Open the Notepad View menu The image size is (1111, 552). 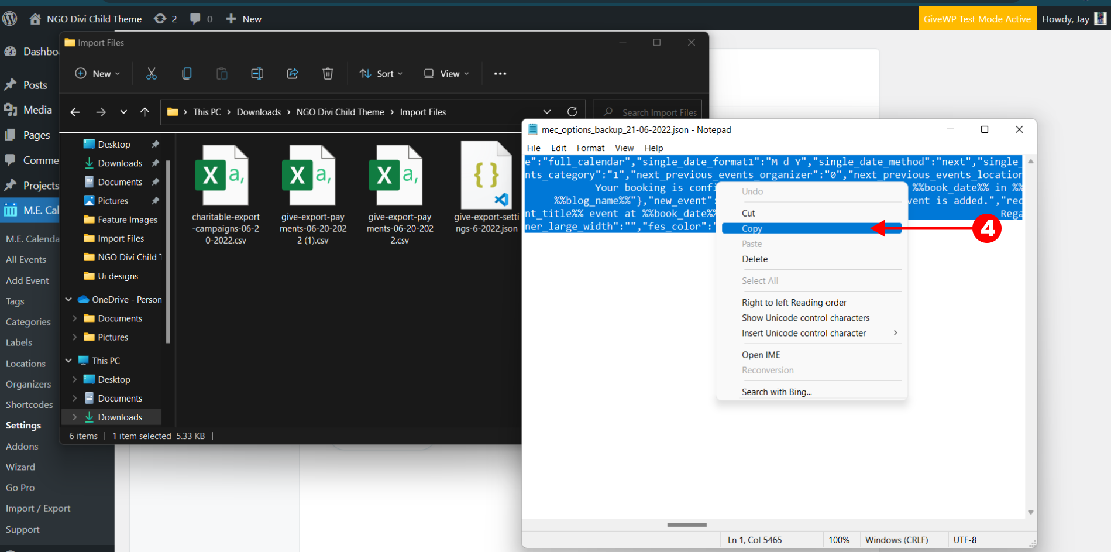(624, 148)
